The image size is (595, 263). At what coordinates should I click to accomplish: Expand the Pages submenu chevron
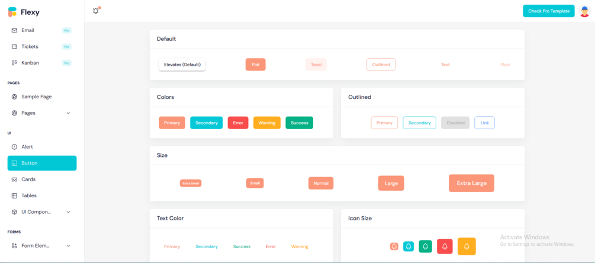(68, 113)
